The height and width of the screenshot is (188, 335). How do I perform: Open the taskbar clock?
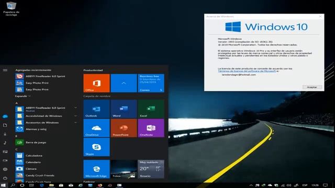pyautogui.click(x=315, y=185)
